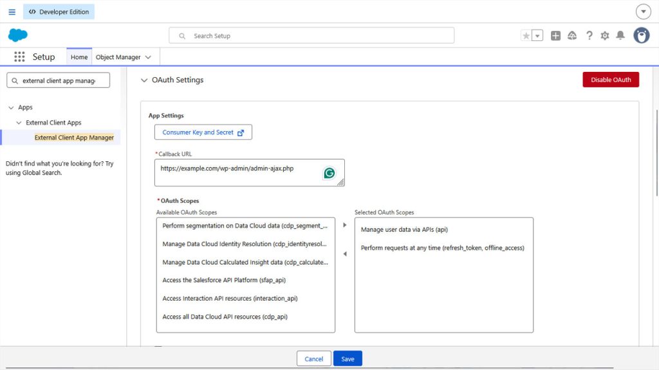Click the external link icon beside Consumer Key

(241, 132)
